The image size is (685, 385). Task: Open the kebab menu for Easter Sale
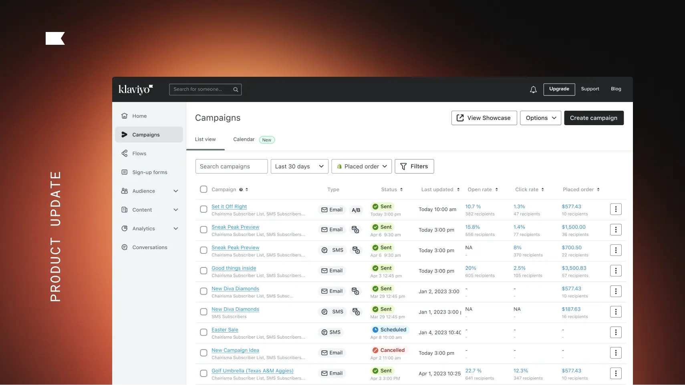616,332
